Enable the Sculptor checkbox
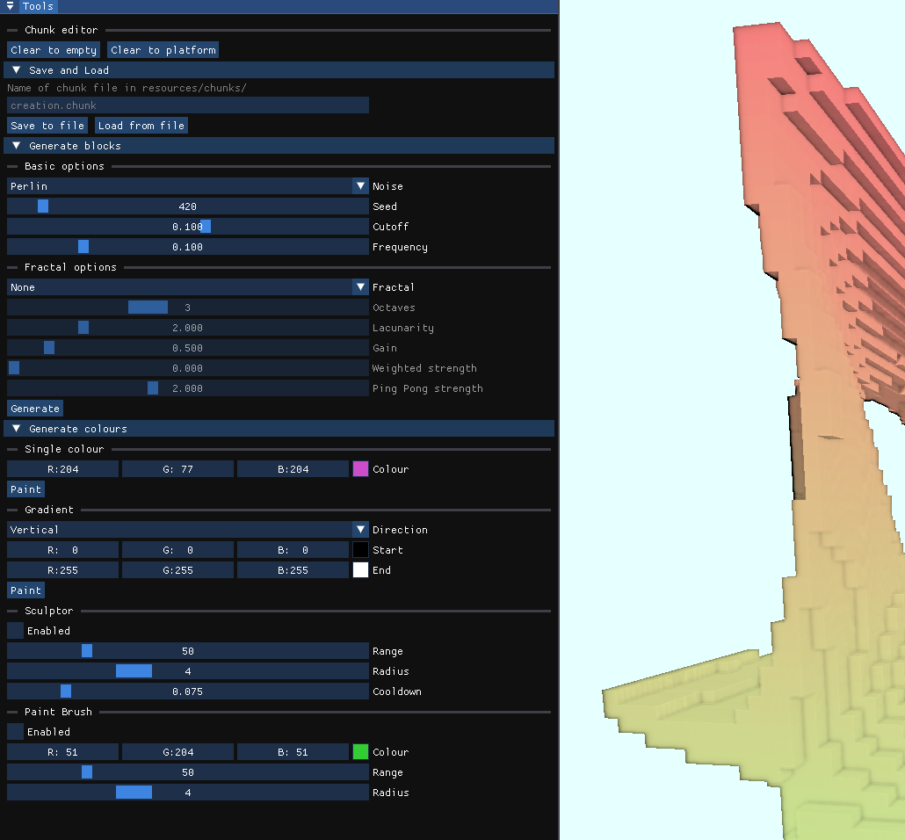 pyautogui.click(x=15, y=630)
